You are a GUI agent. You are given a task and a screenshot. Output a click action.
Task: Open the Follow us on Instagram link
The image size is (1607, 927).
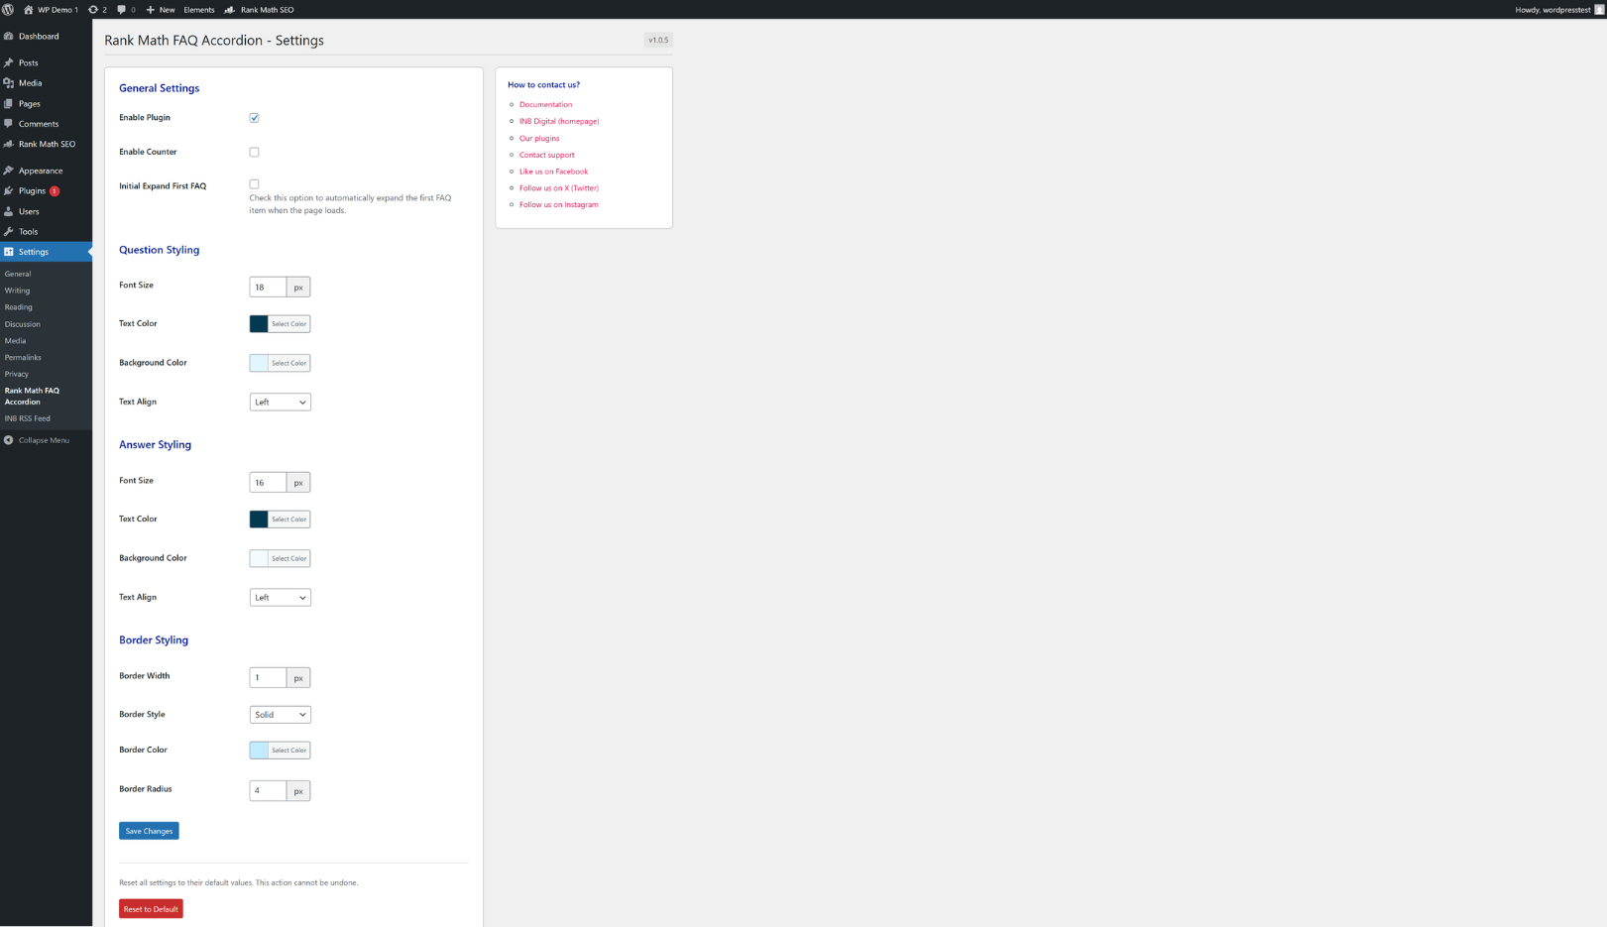coord(559,204)
